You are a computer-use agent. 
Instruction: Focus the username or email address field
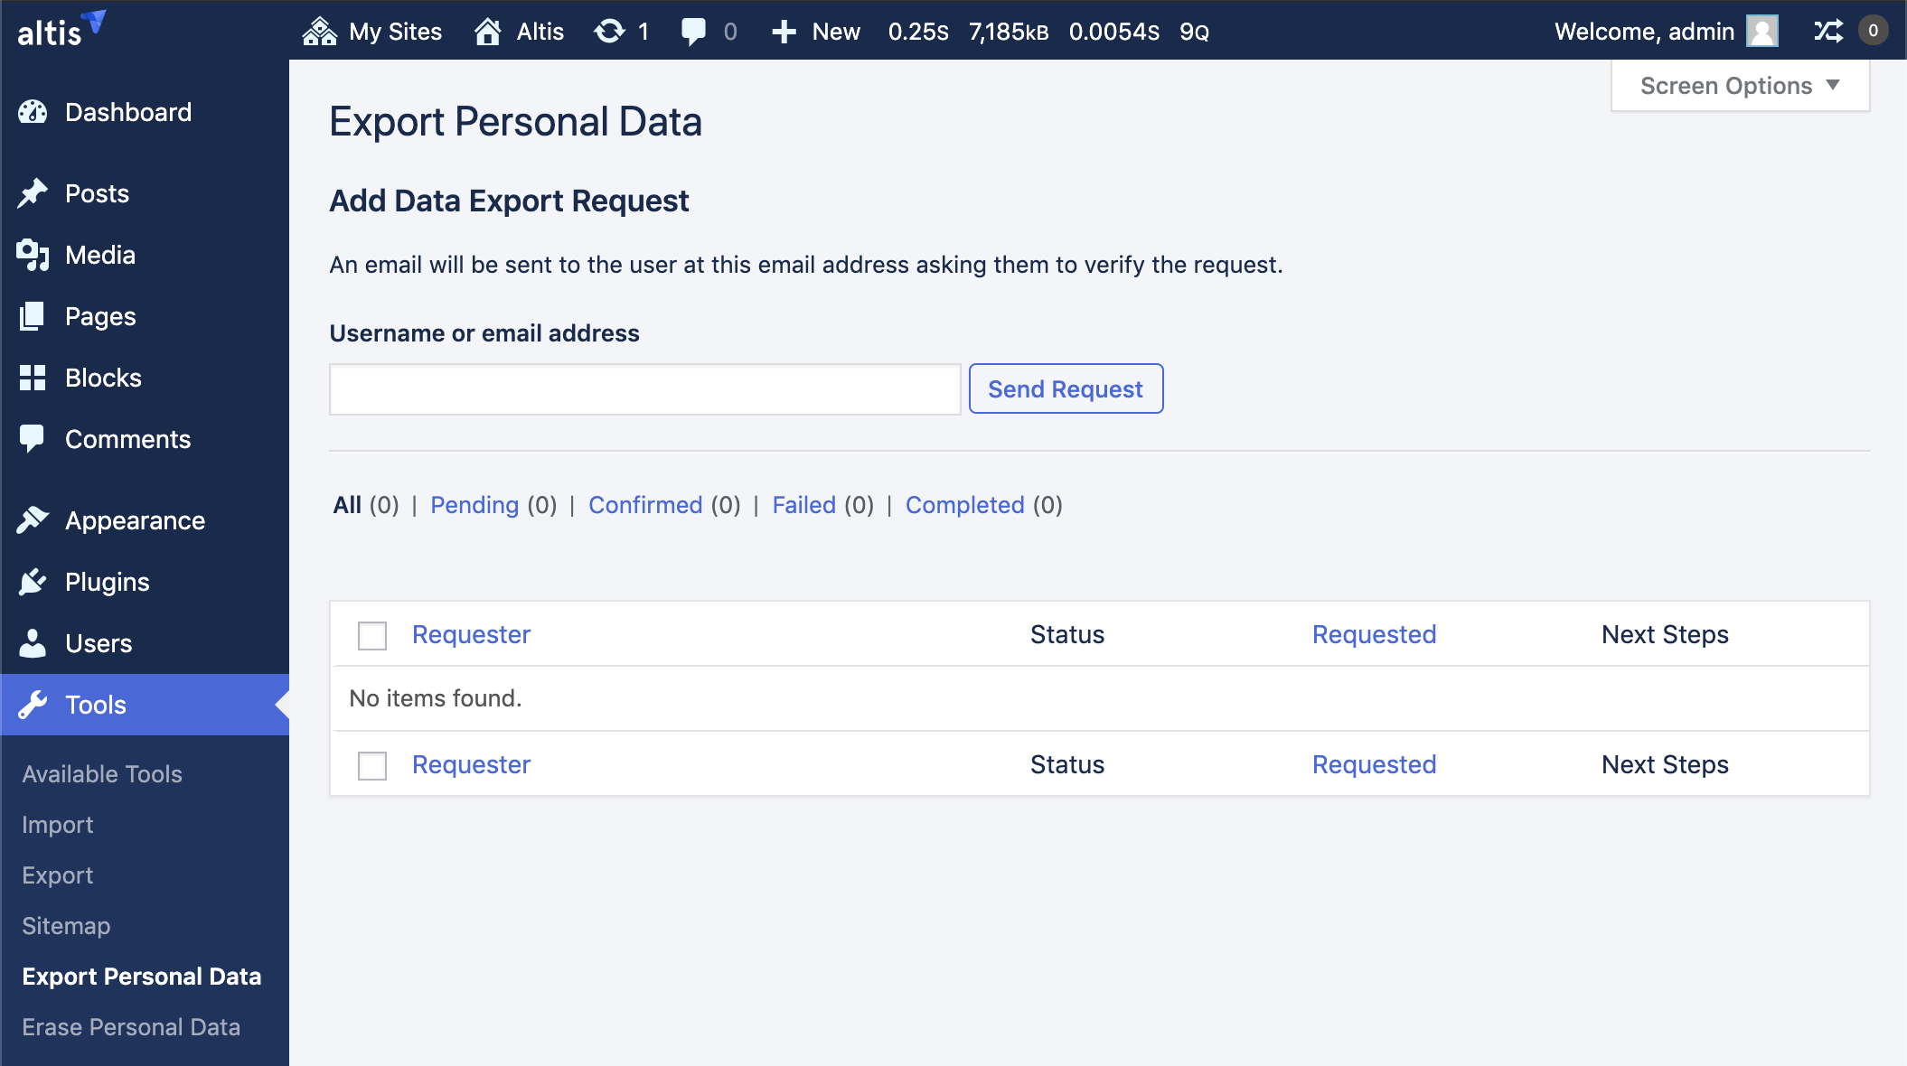[x=644, y=389]
